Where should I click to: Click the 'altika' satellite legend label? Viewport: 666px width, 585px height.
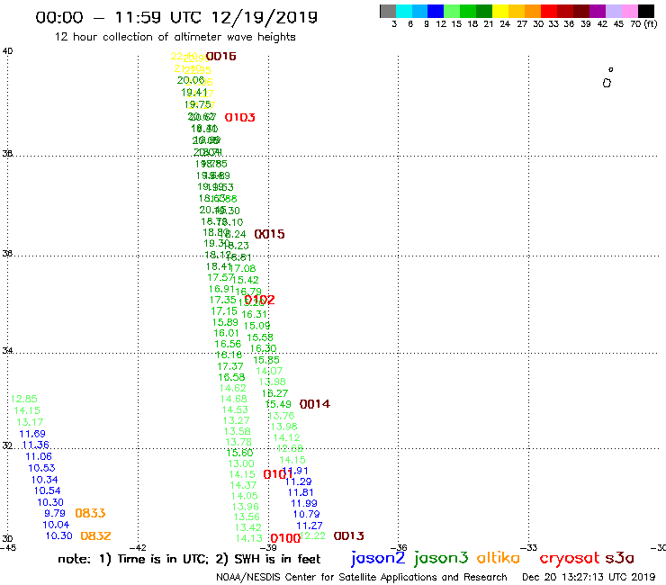click(x=498, y=557)
